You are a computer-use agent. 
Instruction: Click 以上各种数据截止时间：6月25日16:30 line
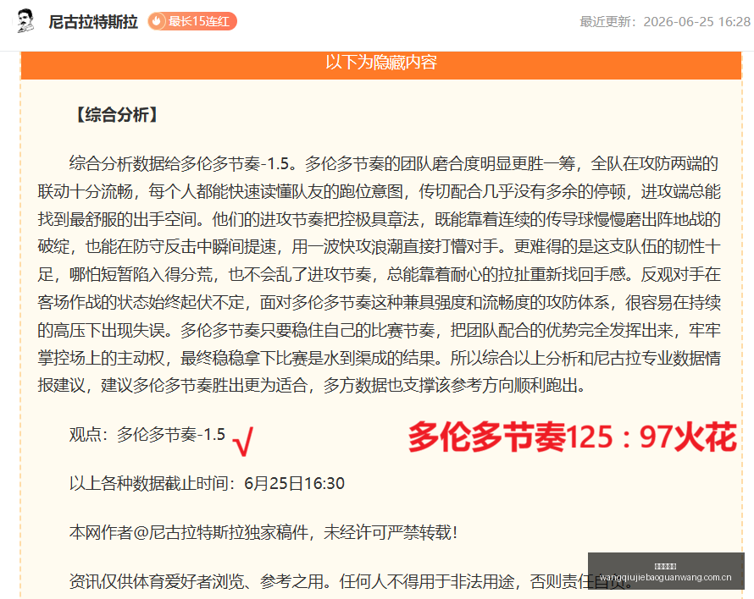point(207,483)
